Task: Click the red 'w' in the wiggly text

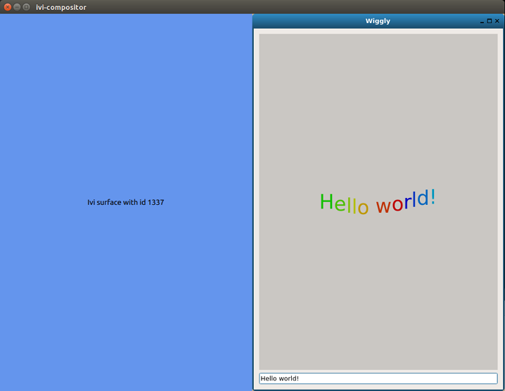Action: (383, 206)
